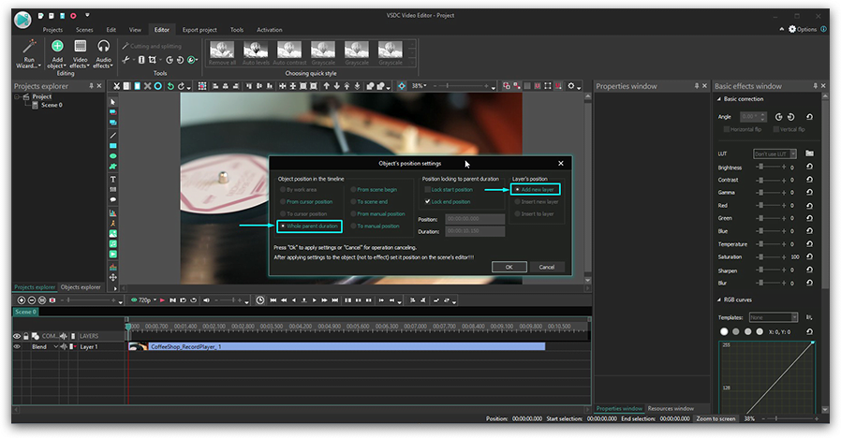Reset the Brightness value
This screenshot has height=438, width=841.
coord(809,168)
